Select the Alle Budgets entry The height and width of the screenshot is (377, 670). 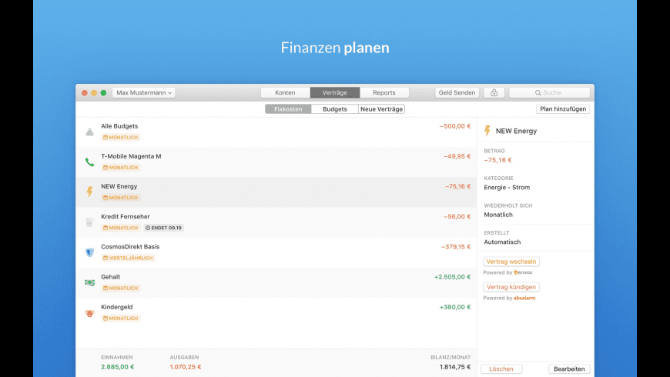click(276, 132)
